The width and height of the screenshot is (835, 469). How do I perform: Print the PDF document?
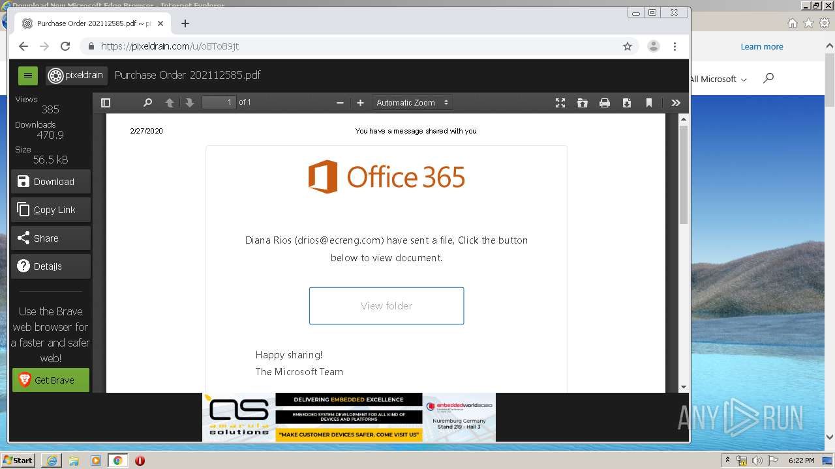coord(605,103)
